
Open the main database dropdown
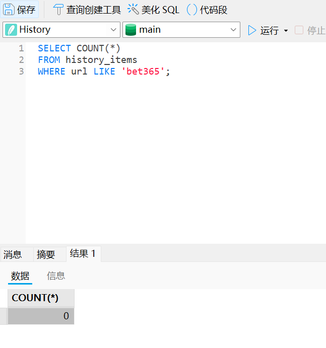pos(181,30)
